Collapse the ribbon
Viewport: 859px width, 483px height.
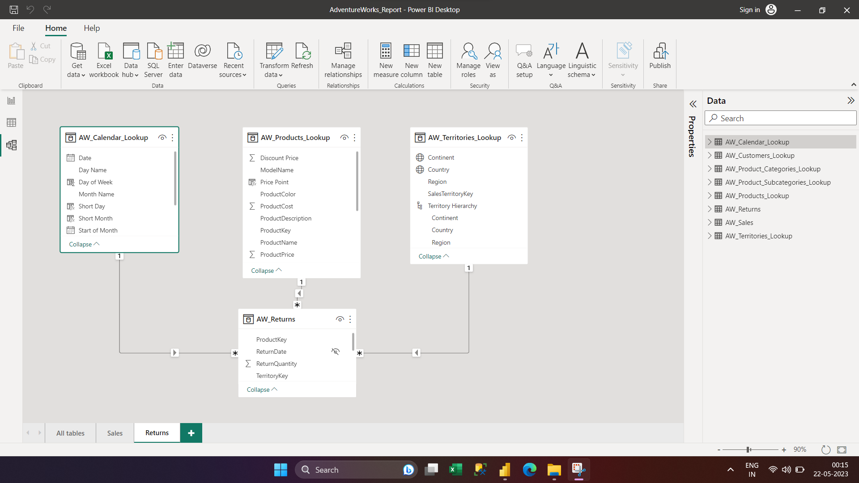pyautogui.click(x=853, y=85)
